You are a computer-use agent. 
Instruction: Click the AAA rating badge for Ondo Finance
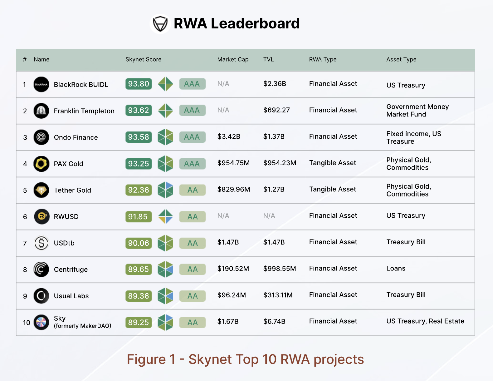[x=193, y=137]
